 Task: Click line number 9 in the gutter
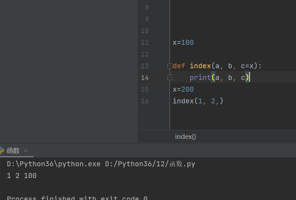tap(147, 19)
